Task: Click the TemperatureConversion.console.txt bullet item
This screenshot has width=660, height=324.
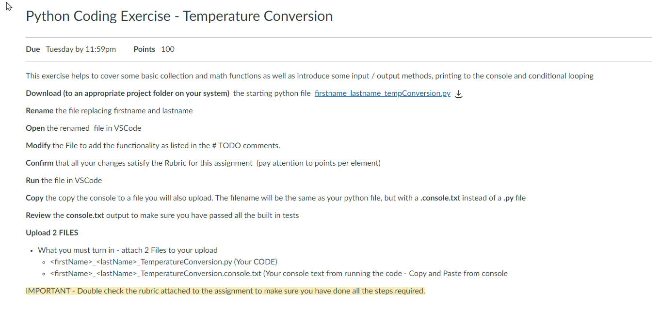Action: click(x=279, y=274)
